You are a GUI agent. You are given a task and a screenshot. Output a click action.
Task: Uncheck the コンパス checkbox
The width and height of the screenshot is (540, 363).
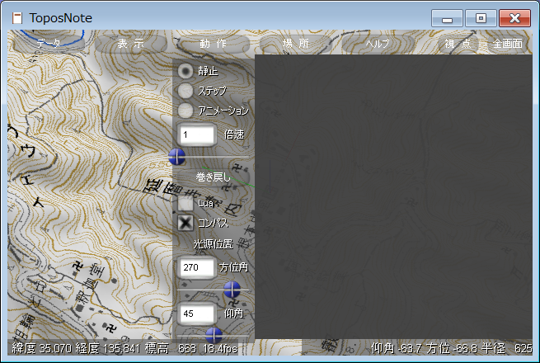pyautogui.click(x=185, y=223)
